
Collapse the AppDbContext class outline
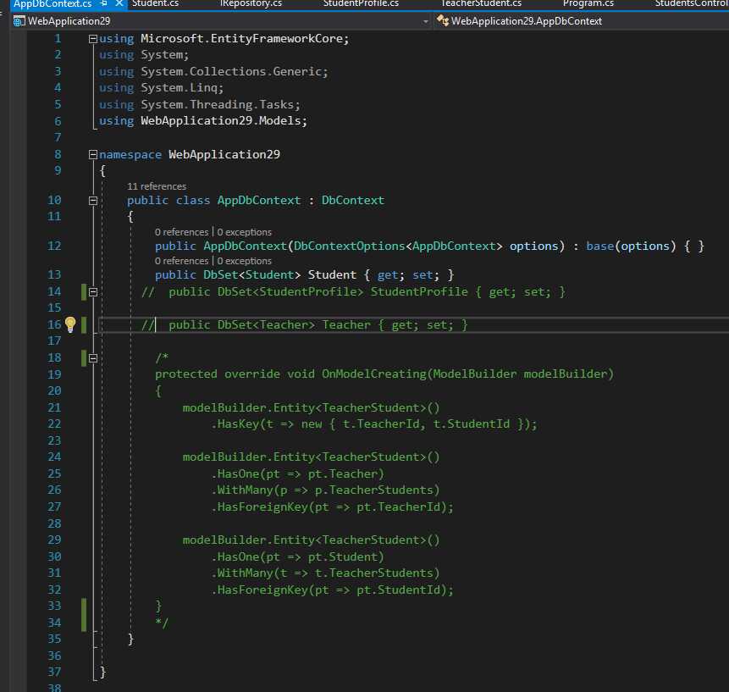(92, 201)
